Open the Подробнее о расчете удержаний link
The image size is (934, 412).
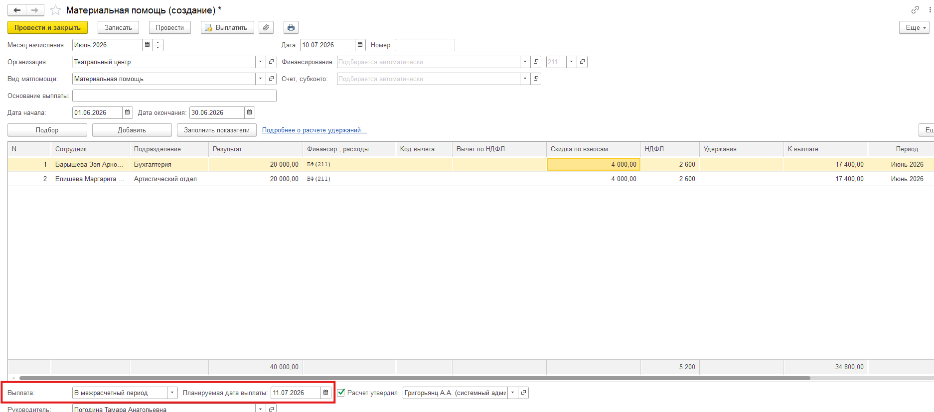click(314, 130)
